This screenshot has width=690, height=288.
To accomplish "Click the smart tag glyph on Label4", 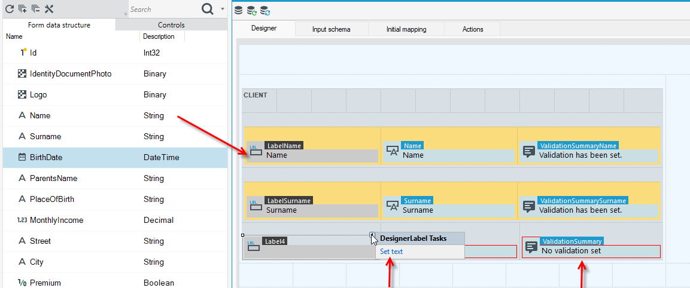I will [372, 235].
